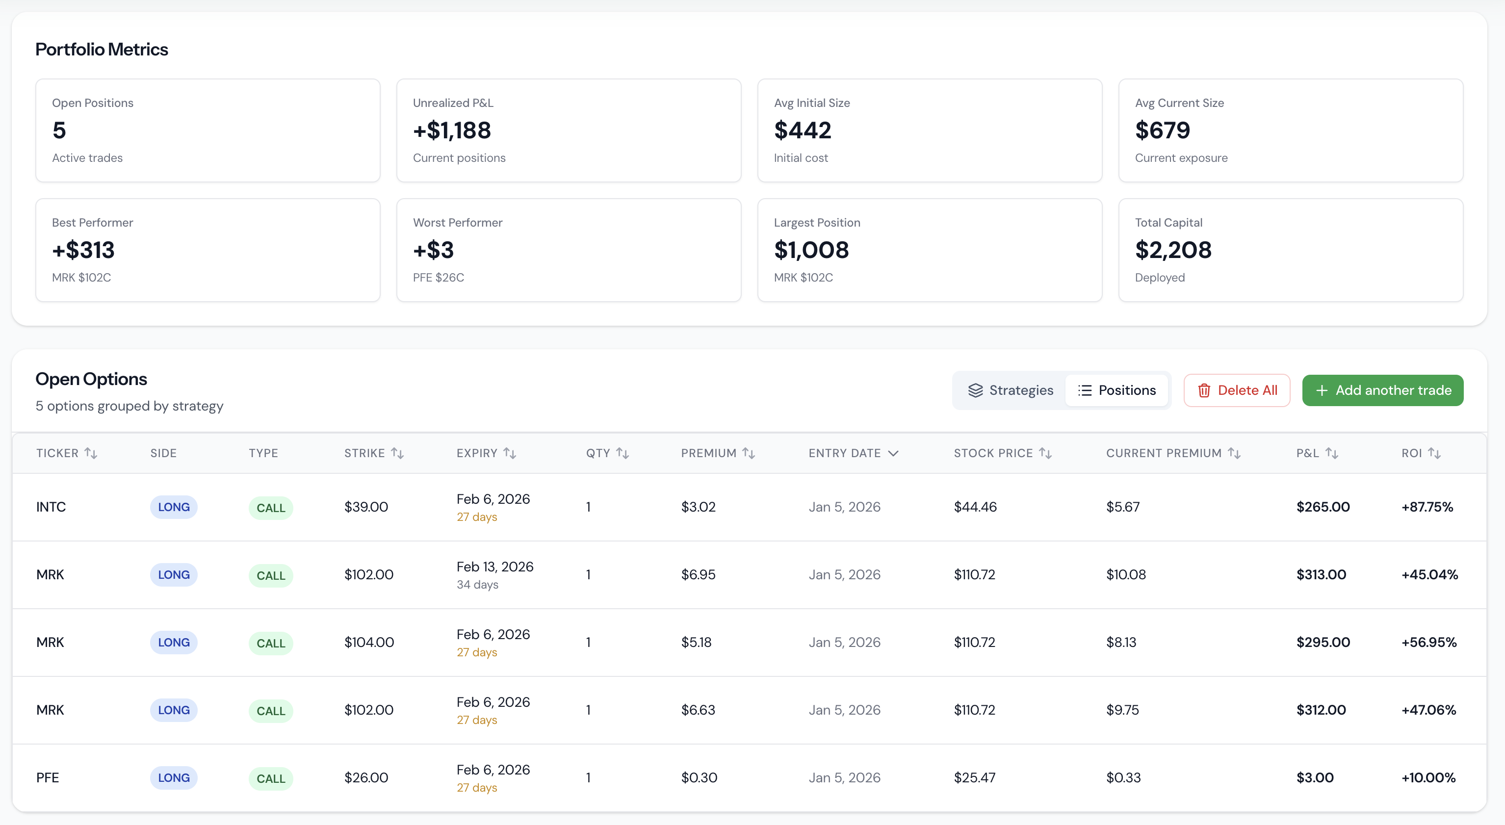Click the sort arrows beside STOCK PRICE
Image resolution: width=1505 pixels, height=825 pixels.
(x=1046, y=452)
